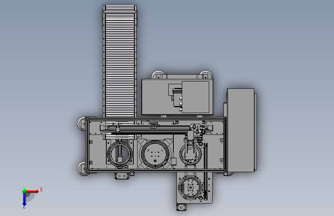Select the square inner panel on the upper cart

coord(195,97)
